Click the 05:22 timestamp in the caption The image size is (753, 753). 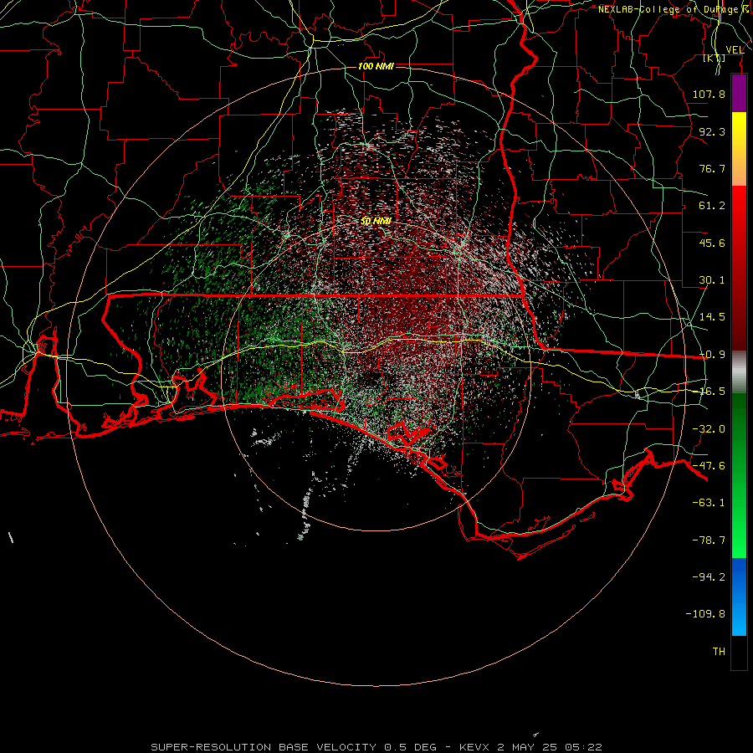(583, 747)
